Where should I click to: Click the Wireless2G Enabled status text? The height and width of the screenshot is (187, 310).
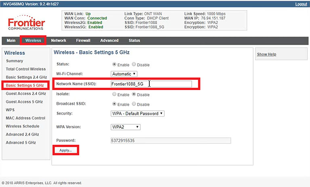tap(83, 23)
